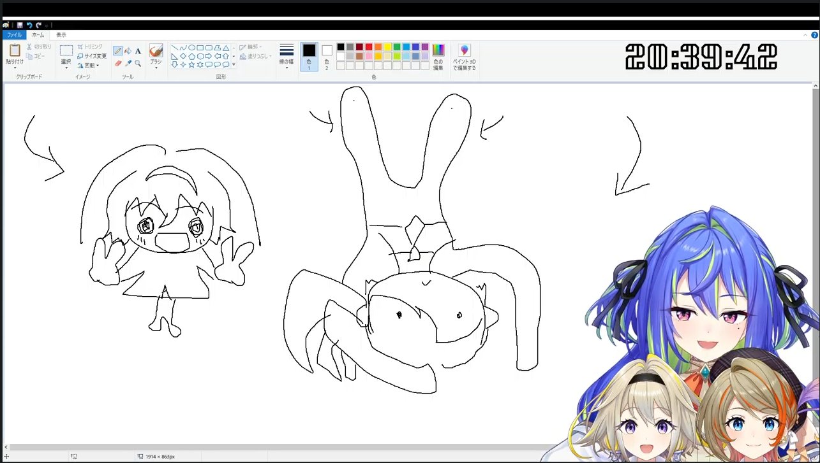
Task: Pick the pink color swatch
Action: 369,56
